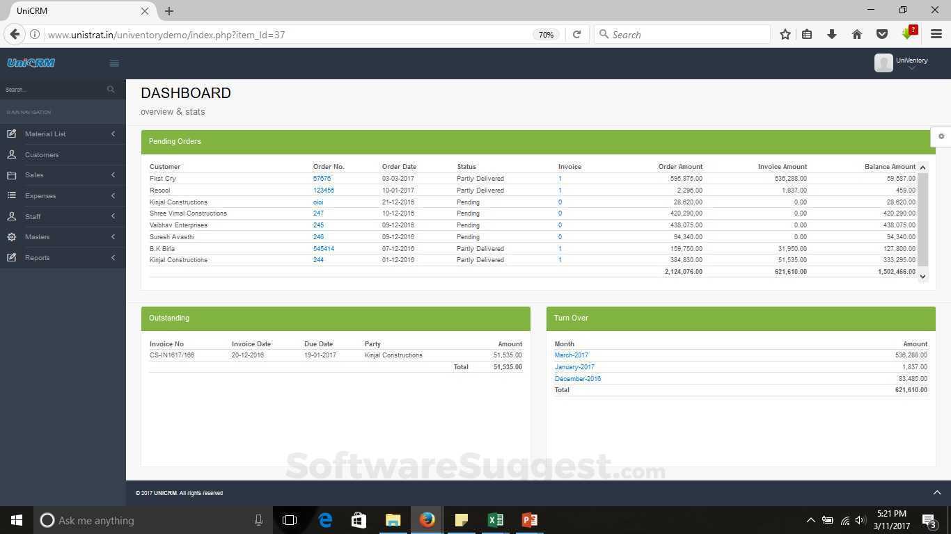Expand the UniVentory account dropdown
The height and width of the screenshot is (534, 951).
(912, 67)
